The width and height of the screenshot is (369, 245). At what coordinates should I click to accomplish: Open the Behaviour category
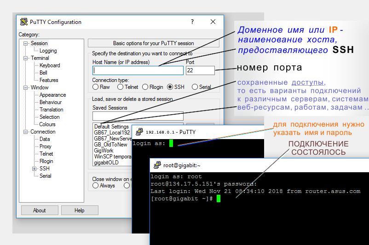click(51, 102)
